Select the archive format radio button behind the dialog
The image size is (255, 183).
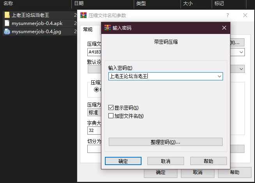point(96,89)
